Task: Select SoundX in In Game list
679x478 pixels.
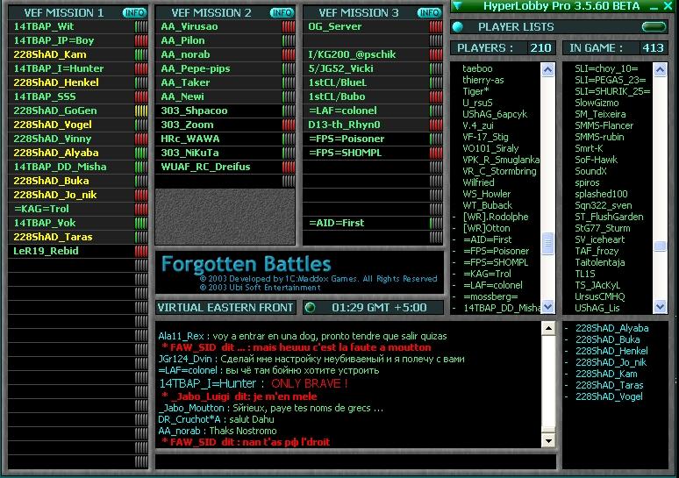Action: click(590, 171)
